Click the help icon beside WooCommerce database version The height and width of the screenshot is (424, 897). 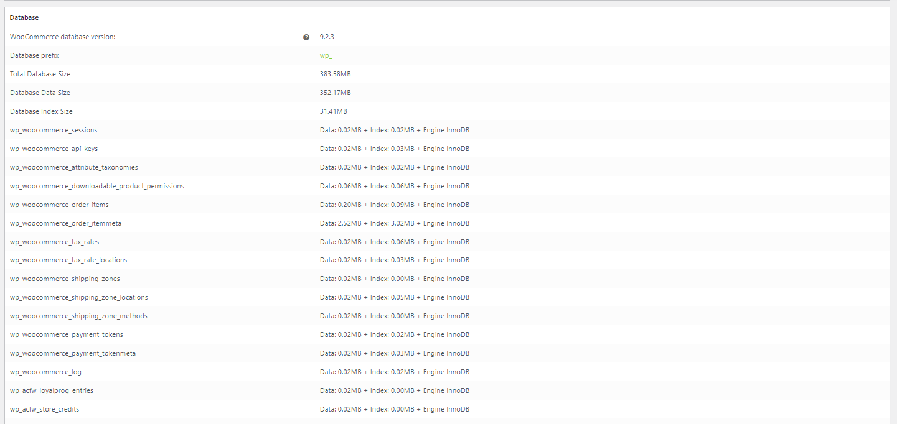[x=306, y=37]
